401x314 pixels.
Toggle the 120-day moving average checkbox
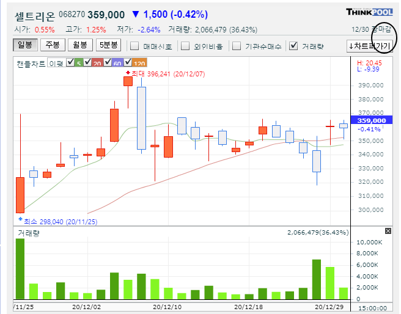pyautogui.click(x=128, y=62)
